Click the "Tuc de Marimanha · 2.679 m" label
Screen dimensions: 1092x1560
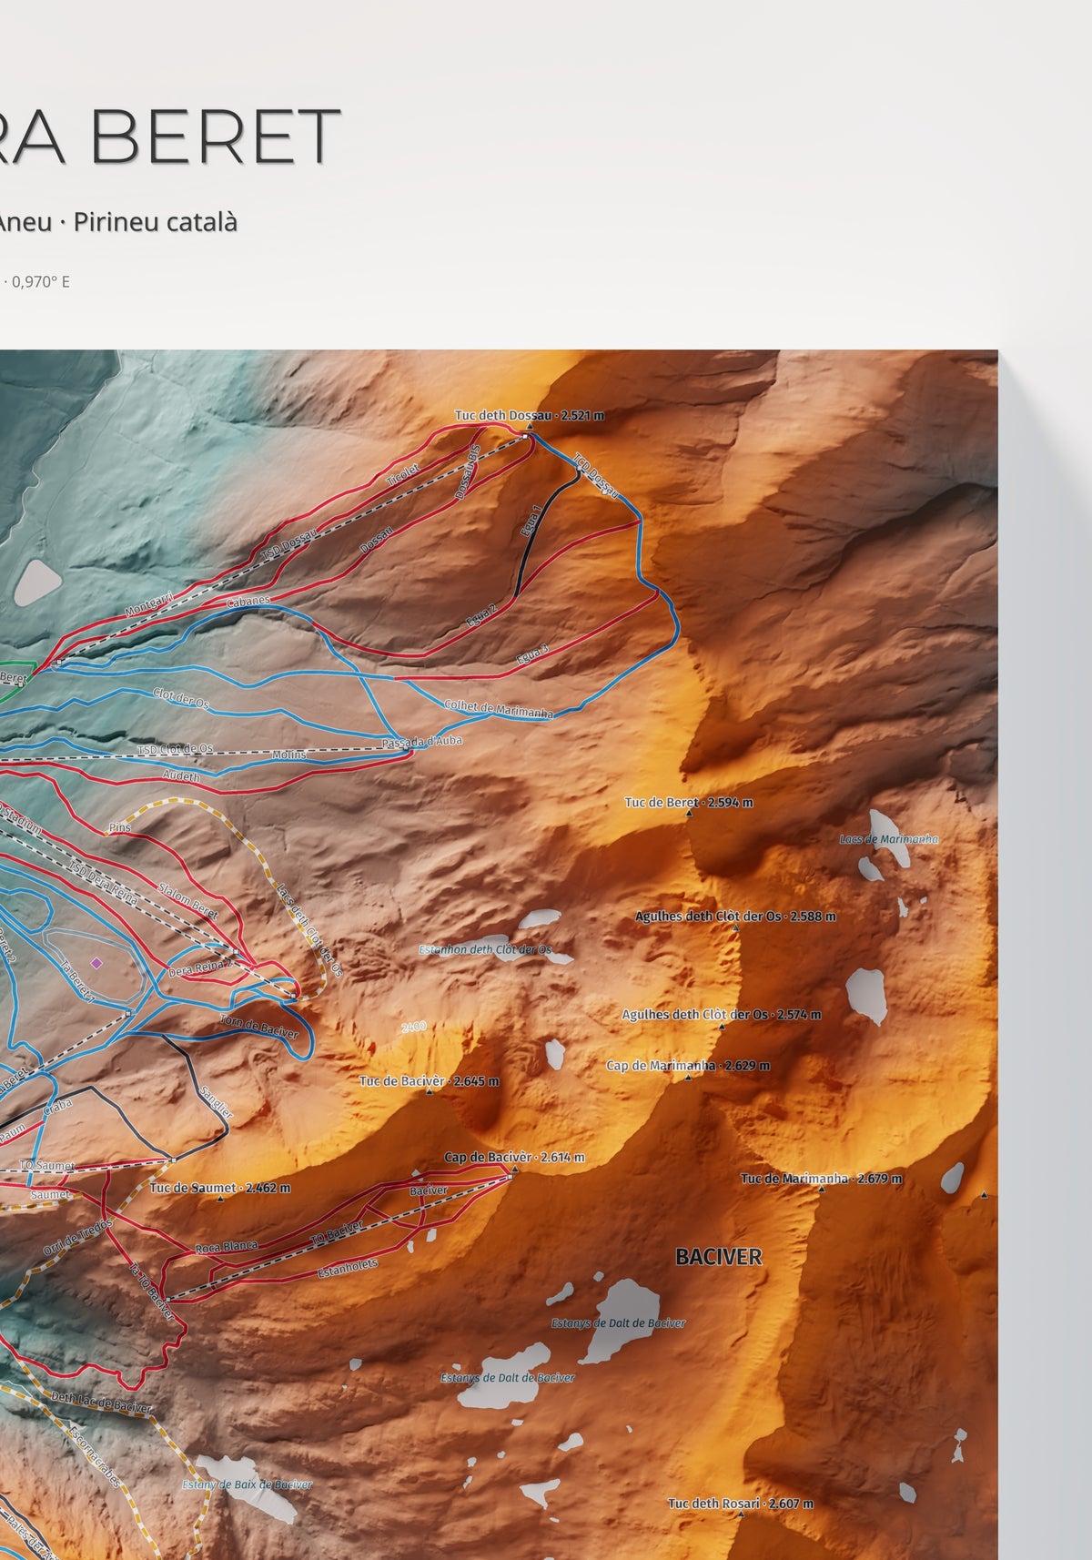[822, 1178]
